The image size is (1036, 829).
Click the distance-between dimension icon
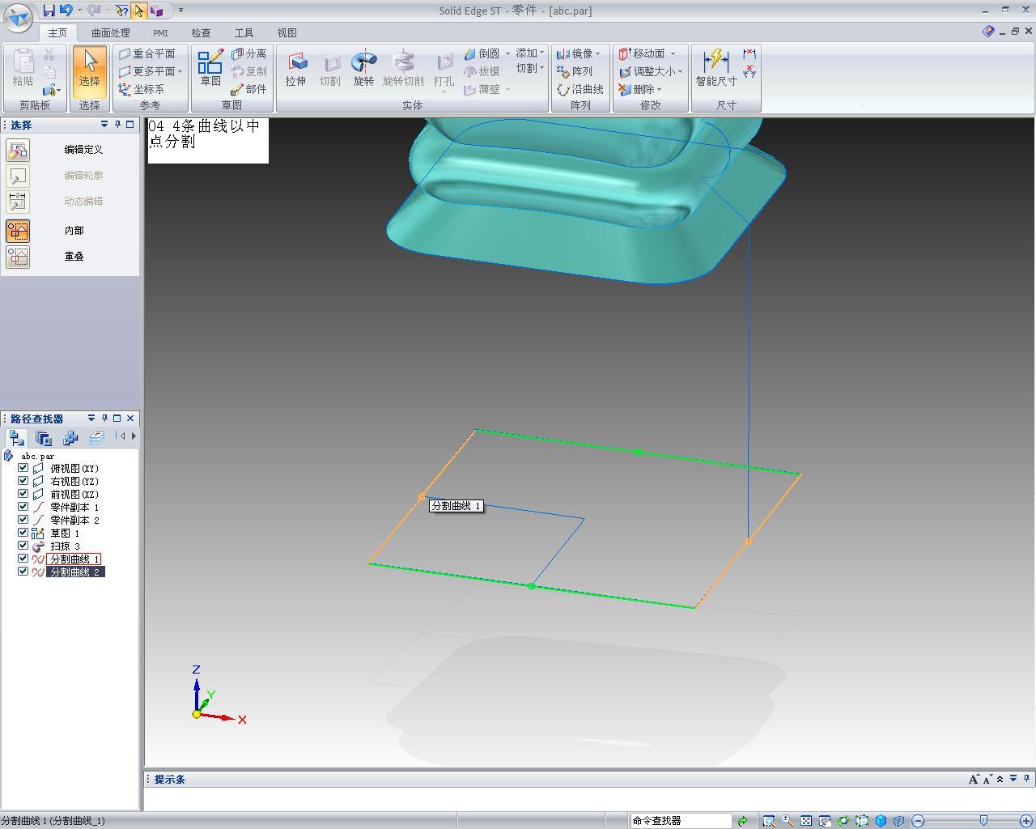749,54
